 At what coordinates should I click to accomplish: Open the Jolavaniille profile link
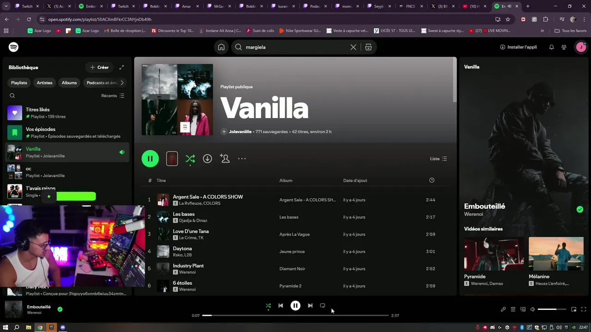coord(240,131)
